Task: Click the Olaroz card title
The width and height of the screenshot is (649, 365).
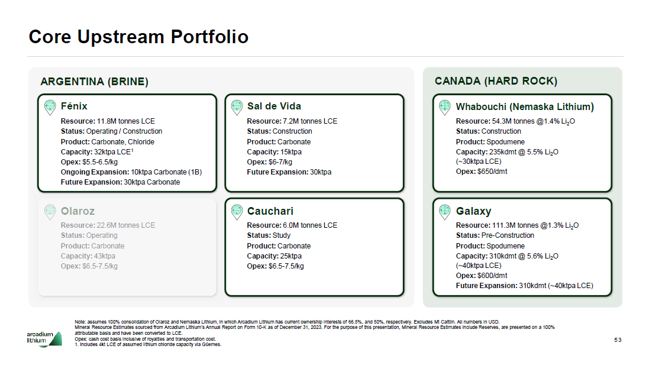Action: pyautogui.click(x=78, y=211)
